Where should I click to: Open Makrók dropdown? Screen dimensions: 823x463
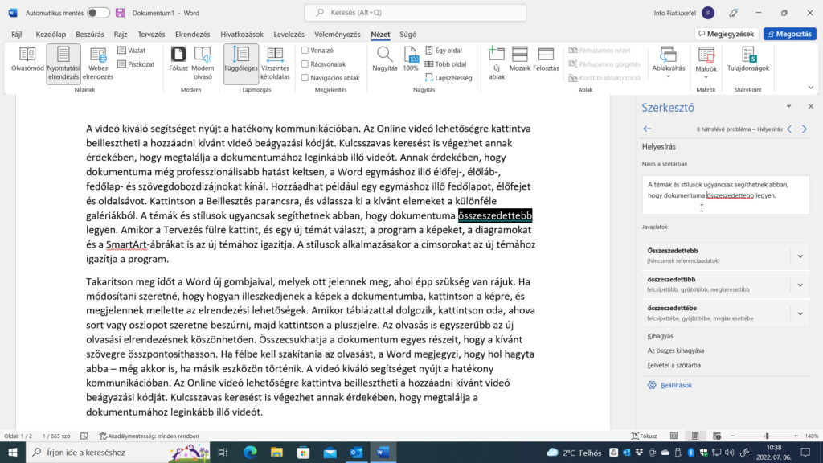click(x=706, y=63)
